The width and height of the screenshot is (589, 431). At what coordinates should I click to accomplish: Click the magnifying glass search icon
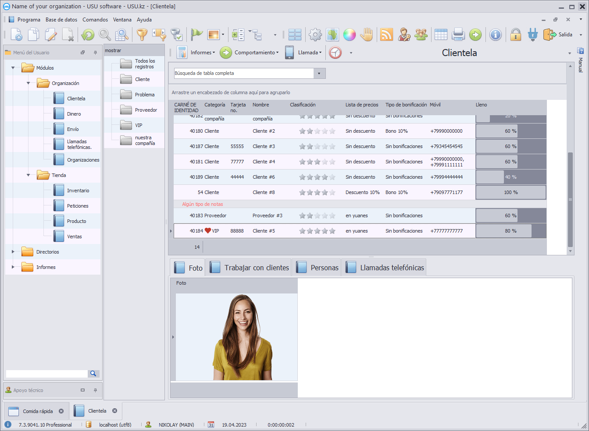point(104,35)
